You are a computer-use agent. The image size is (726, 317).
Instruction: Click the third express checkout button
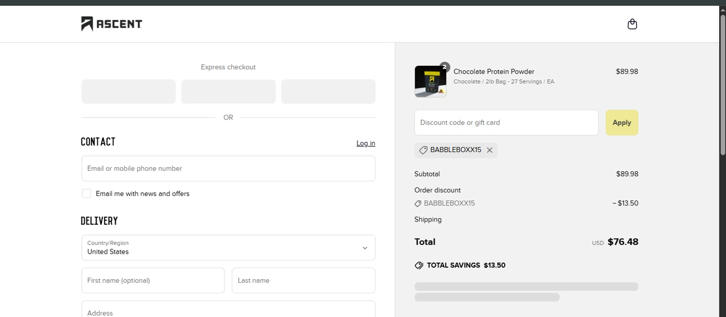click(328, 91)
